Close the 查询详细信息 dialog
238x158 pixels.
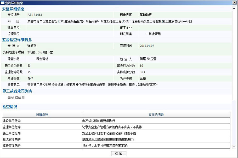(x=234, y=3)
